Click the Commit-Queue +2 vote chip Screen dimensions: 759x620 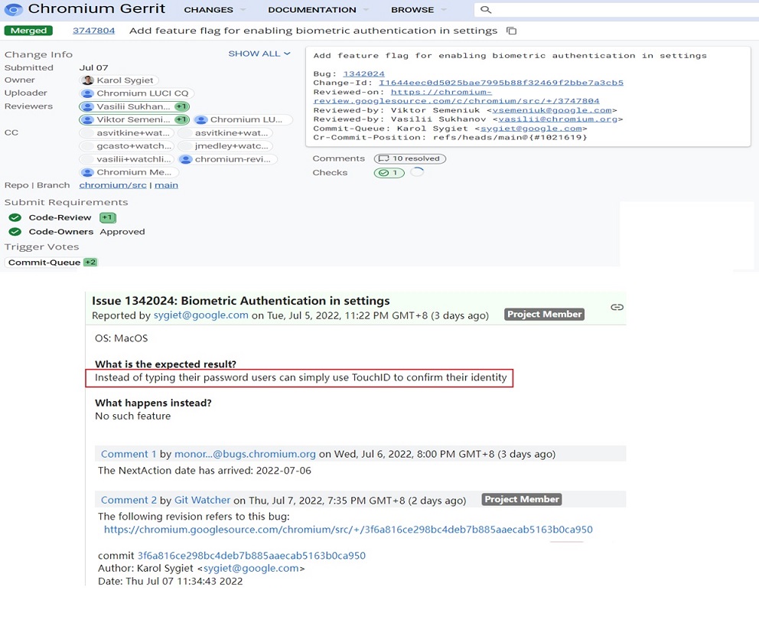point(90,262)
